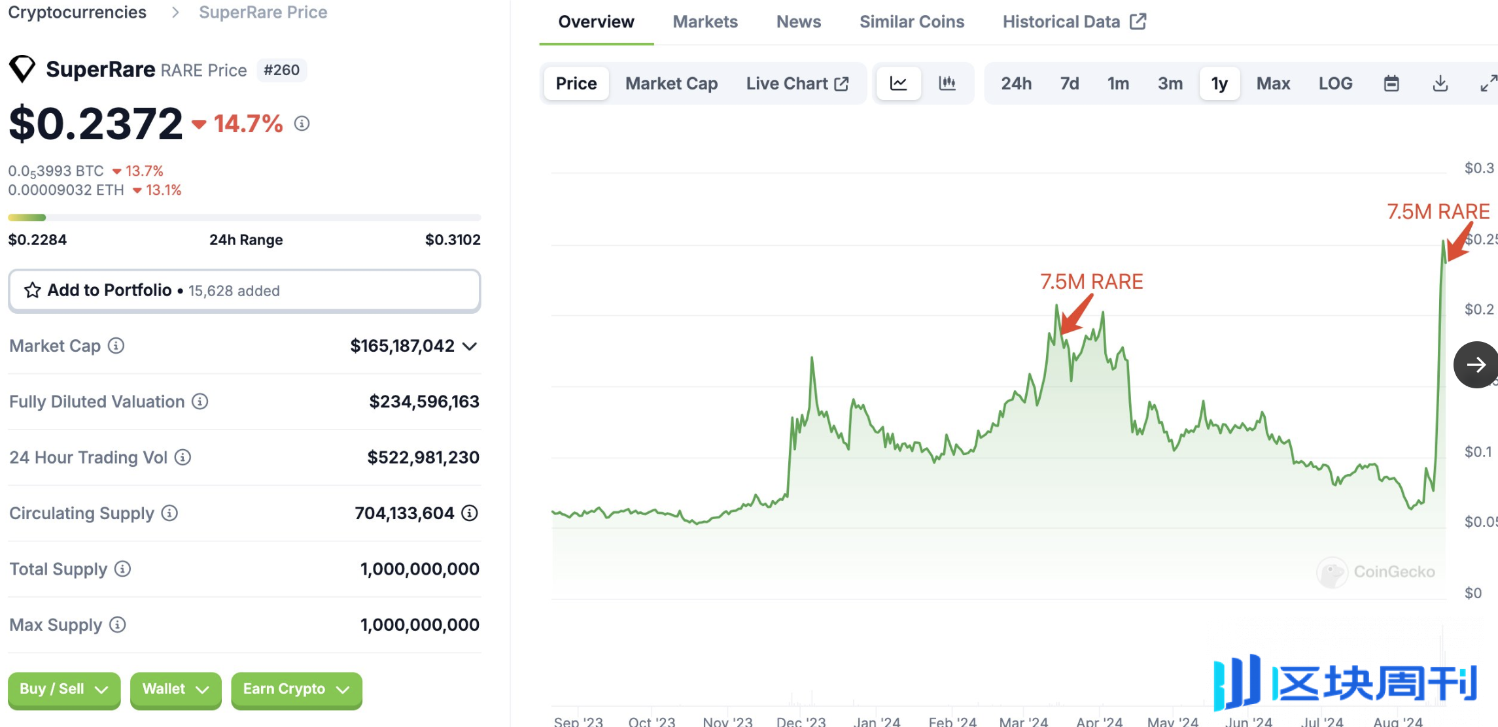Toggle the Market Cap chart mode

pyautogui.click(x=672, y=84)
